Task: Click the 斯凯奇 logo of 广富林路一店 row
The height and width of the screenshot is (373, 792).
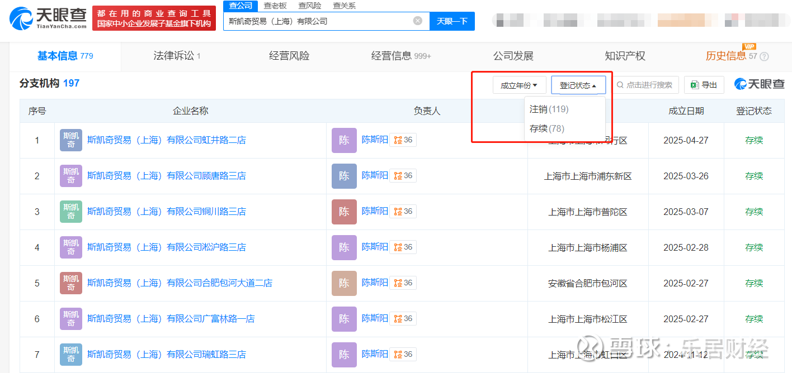Action: click(71, 319)
